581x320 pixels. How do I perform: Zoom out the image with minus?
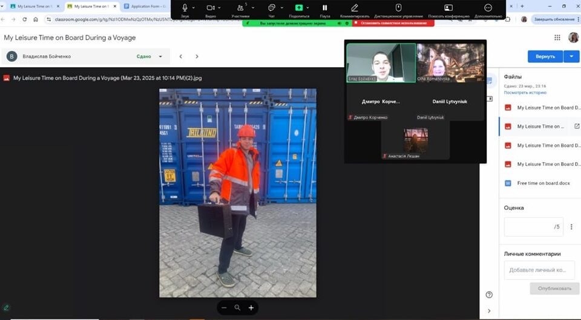pos(224,307)
